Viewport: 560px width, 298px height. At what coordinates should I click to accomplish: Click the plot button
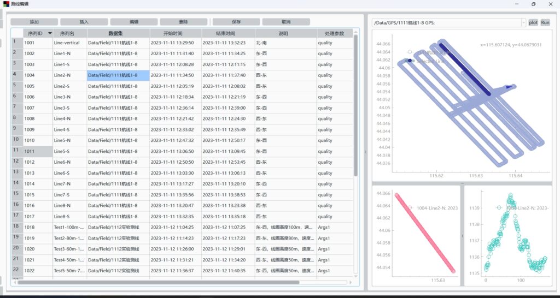[533, 22]
